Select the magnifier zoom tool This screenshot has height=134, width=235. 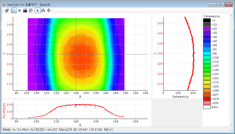pos(43,10)
